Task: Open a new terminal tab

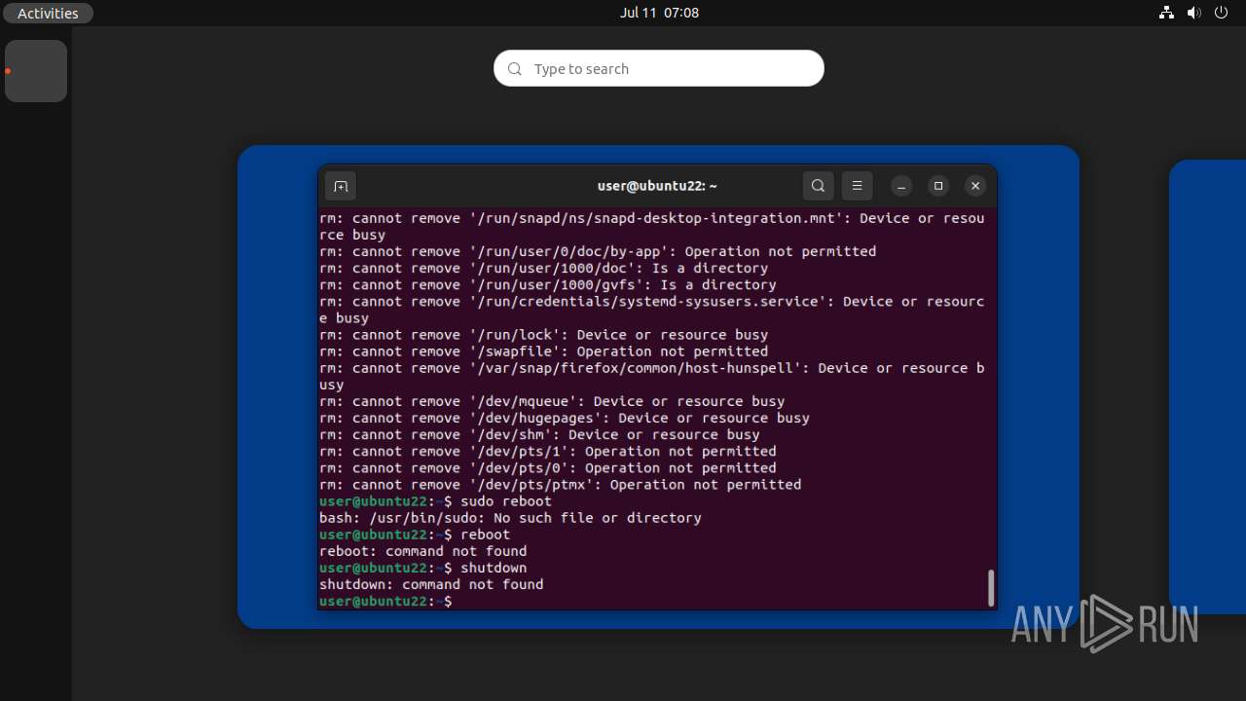Action: (341, 186)
